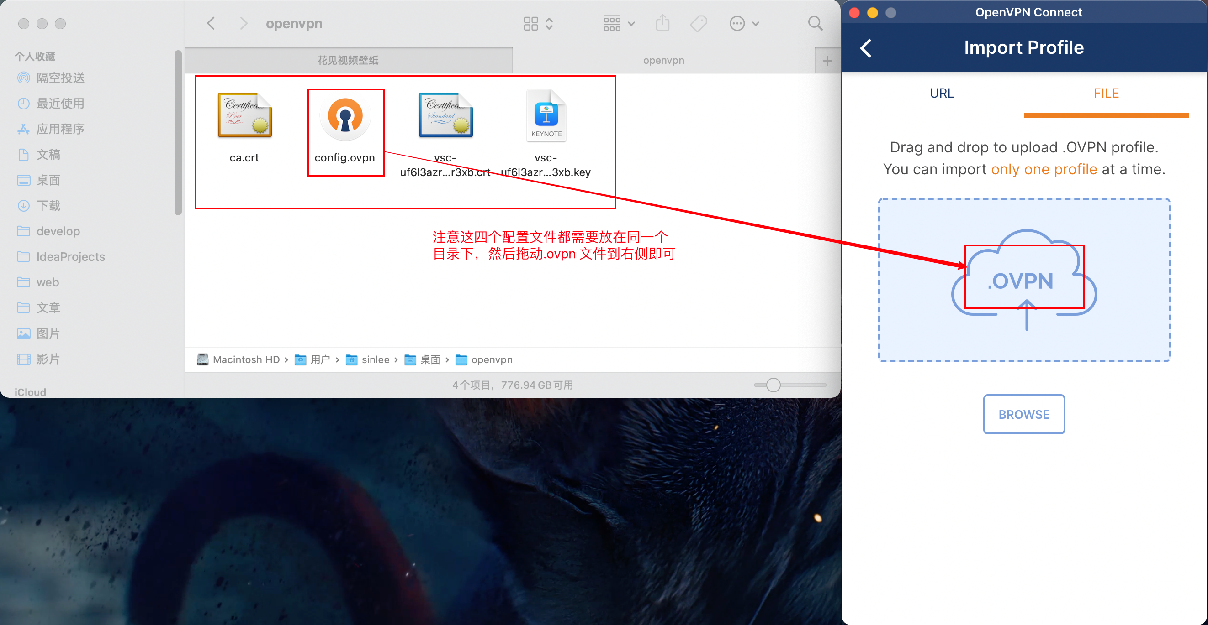Click the BROWSE button

tap(1023, 414)
